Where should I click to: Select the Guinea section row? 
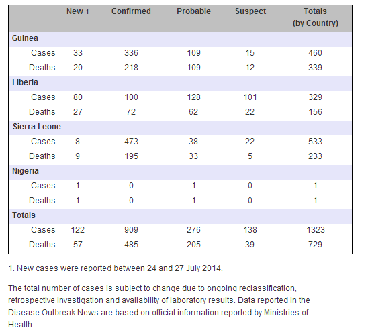(180, 38)
